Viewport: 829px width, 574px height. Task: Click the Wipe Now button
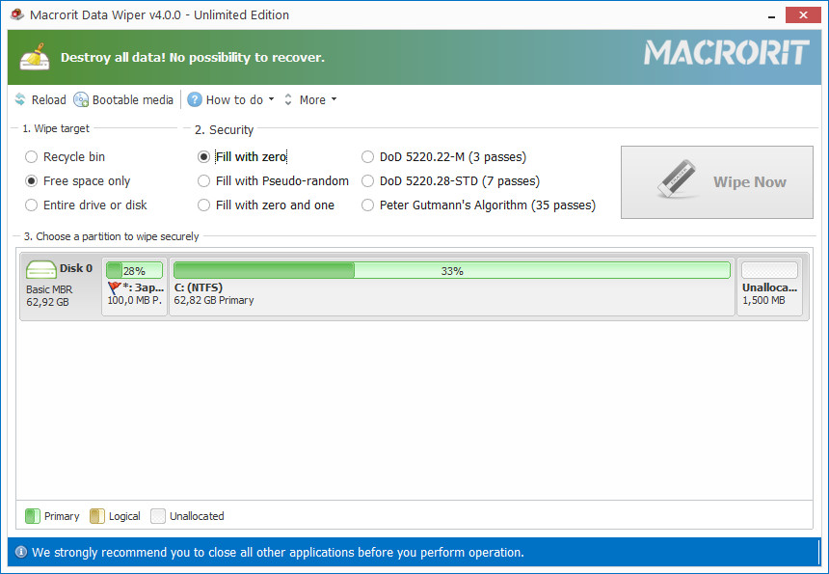click(x=717, y=182)
